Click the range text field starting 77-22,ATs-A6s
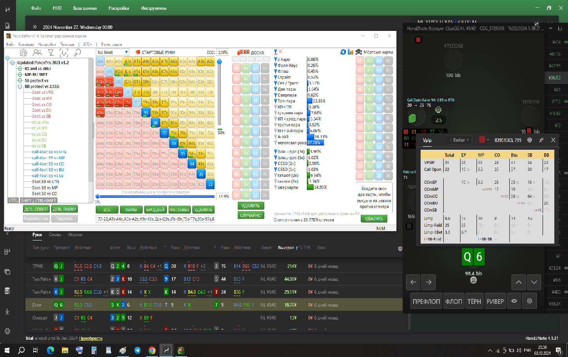This screenshot has height=357, width=568. point(156,219)
